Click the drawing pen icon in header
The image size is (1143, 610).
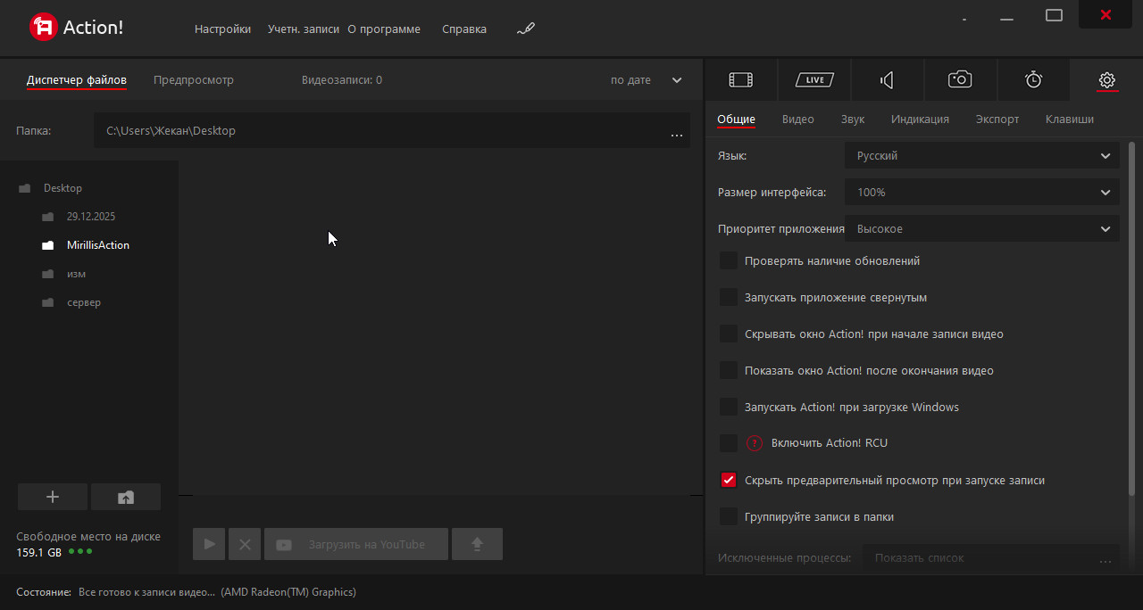tap(526, 29)
